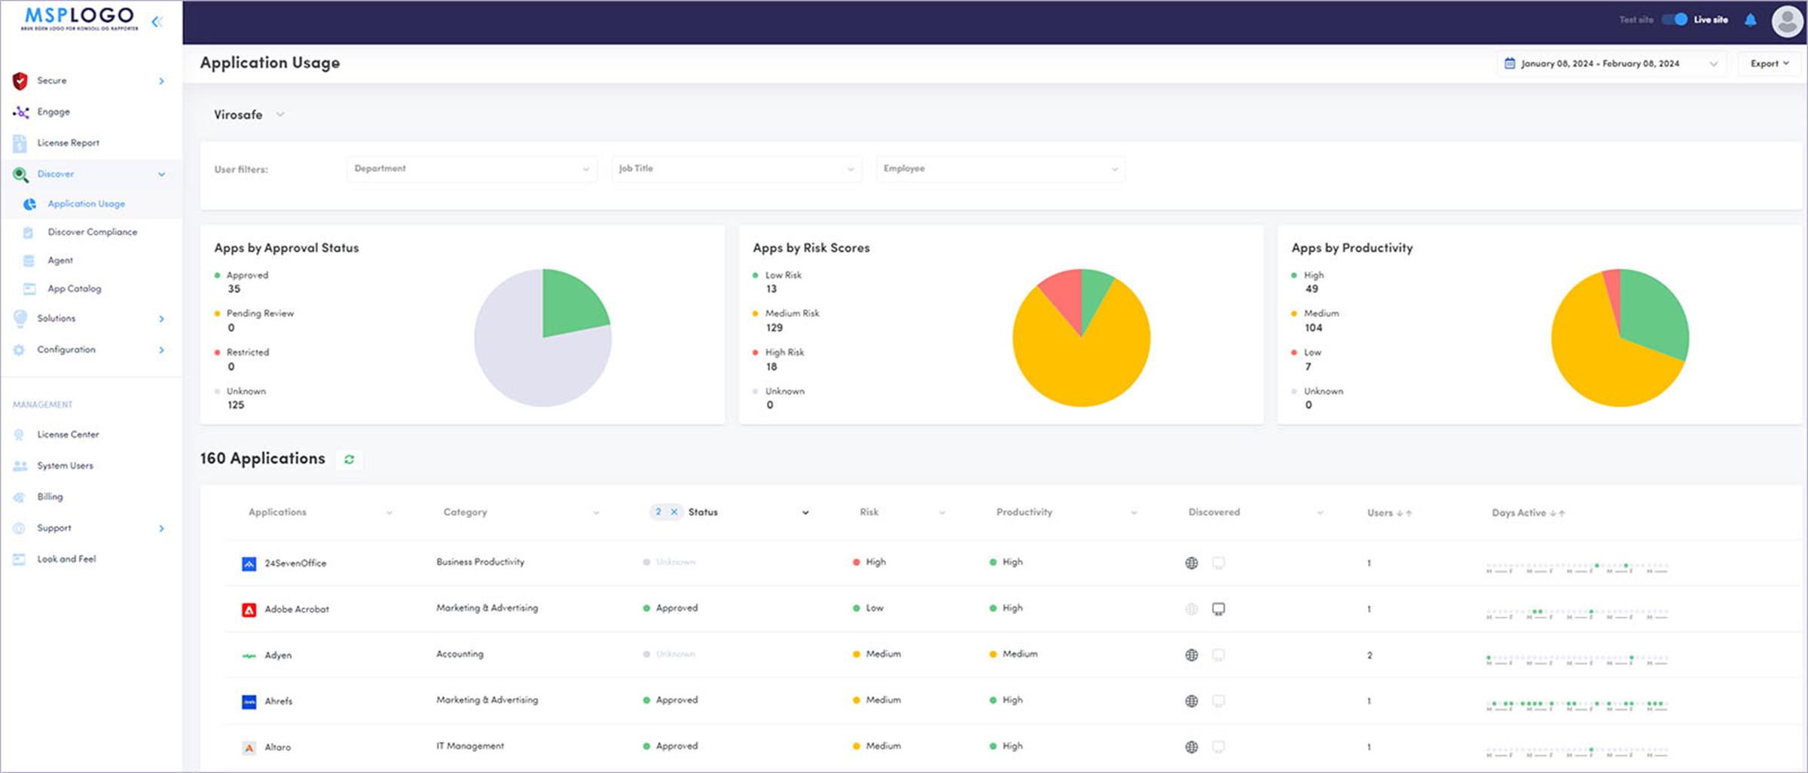Click the App Catalog icon
The width and height of the screenshot is (1808, 773).
[x=29, y=289]
